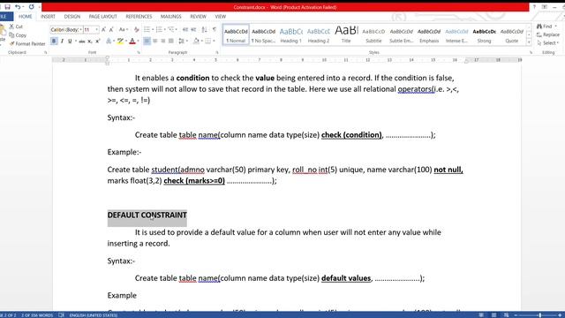
Task: Toggle Italic formatting
Action: [x=62, y=42]
